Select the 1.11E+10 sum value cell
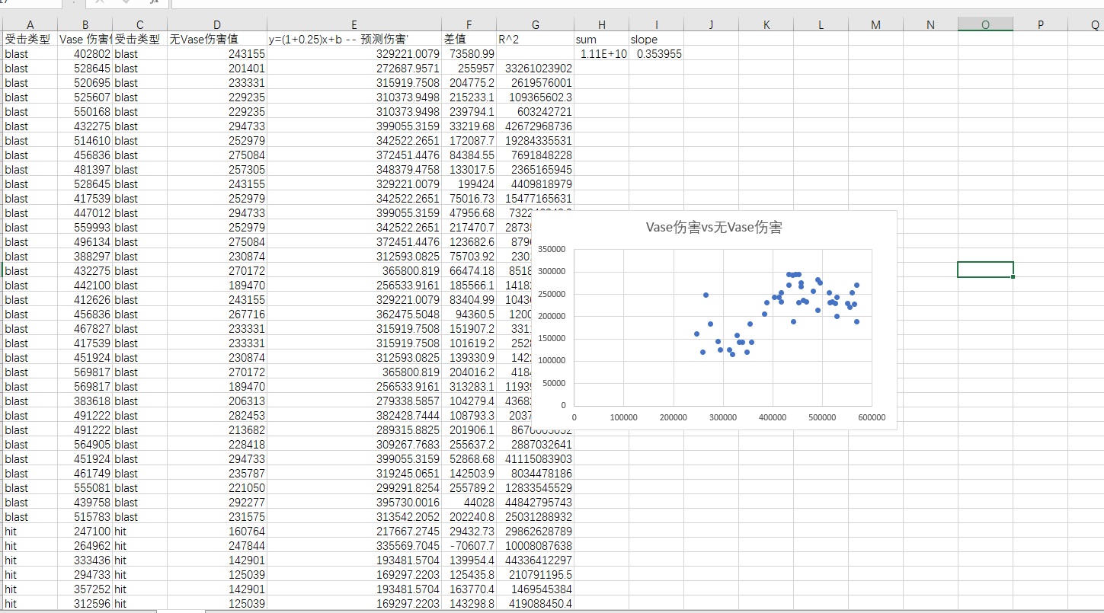The image size is (1104, 613). tap(601, 54)
